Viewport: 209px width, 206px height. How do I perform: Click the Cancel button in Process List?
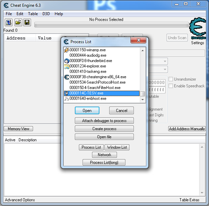(121, 110)
